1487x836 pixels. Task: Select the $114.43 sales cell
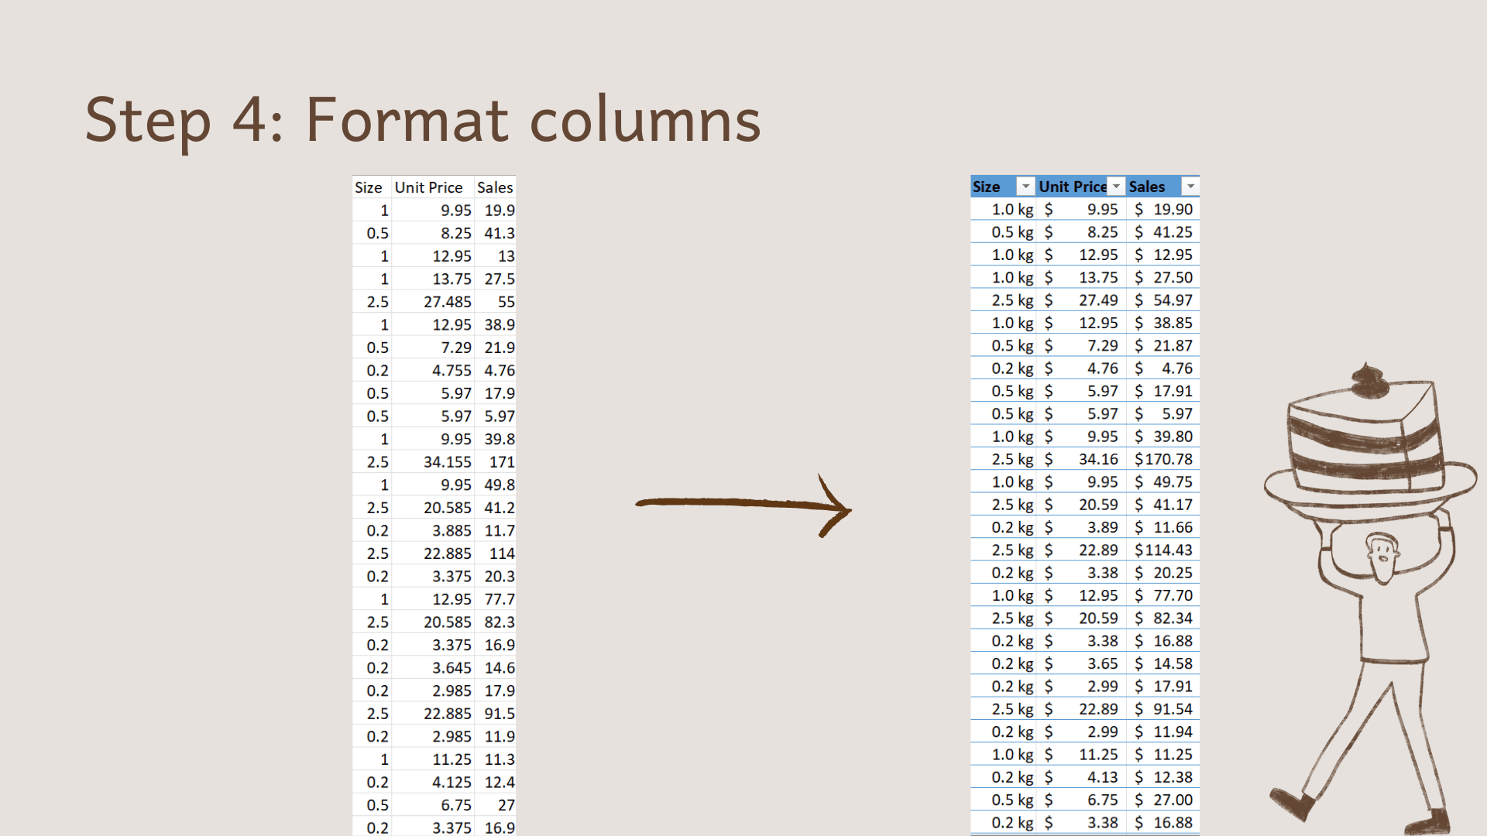coord(1163,550)
